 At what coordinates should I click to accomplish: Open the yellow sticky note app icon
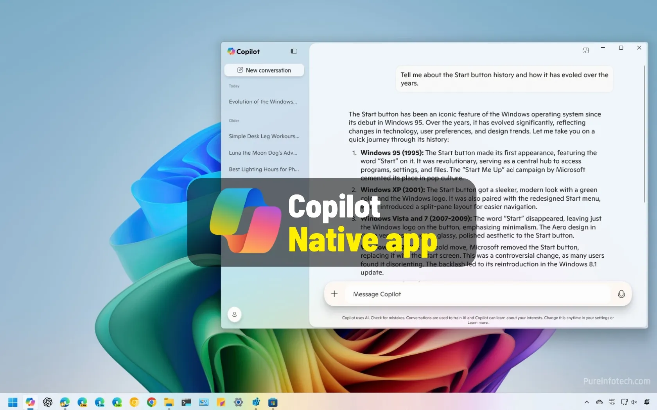click(221, 402)
